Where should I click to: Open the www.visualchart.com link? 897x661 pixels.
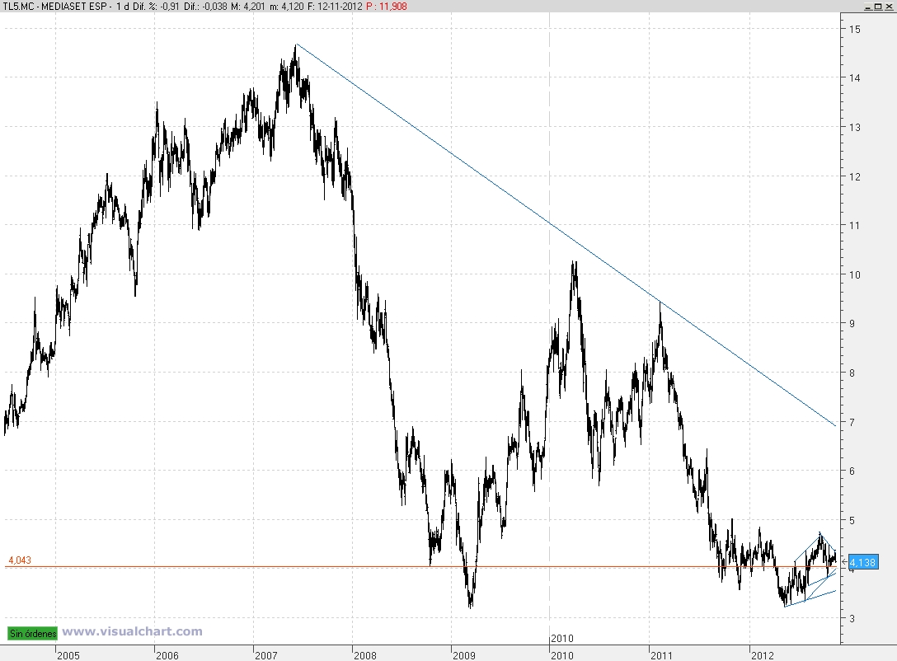132,631
